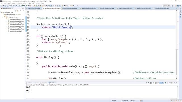Click the Open Type toolbar icon
The height and width of the screenshot is (102, 182).
(x=40, y=6)
